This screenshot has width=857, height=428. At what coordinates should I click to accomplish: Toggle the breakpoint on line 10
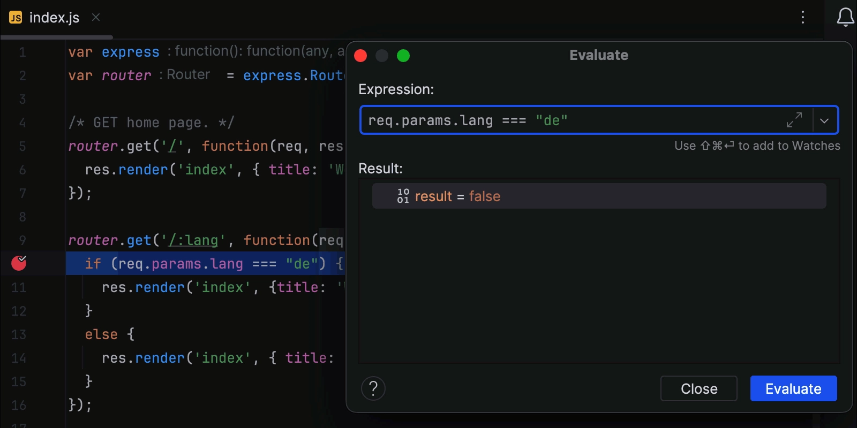tap(19, 263)
